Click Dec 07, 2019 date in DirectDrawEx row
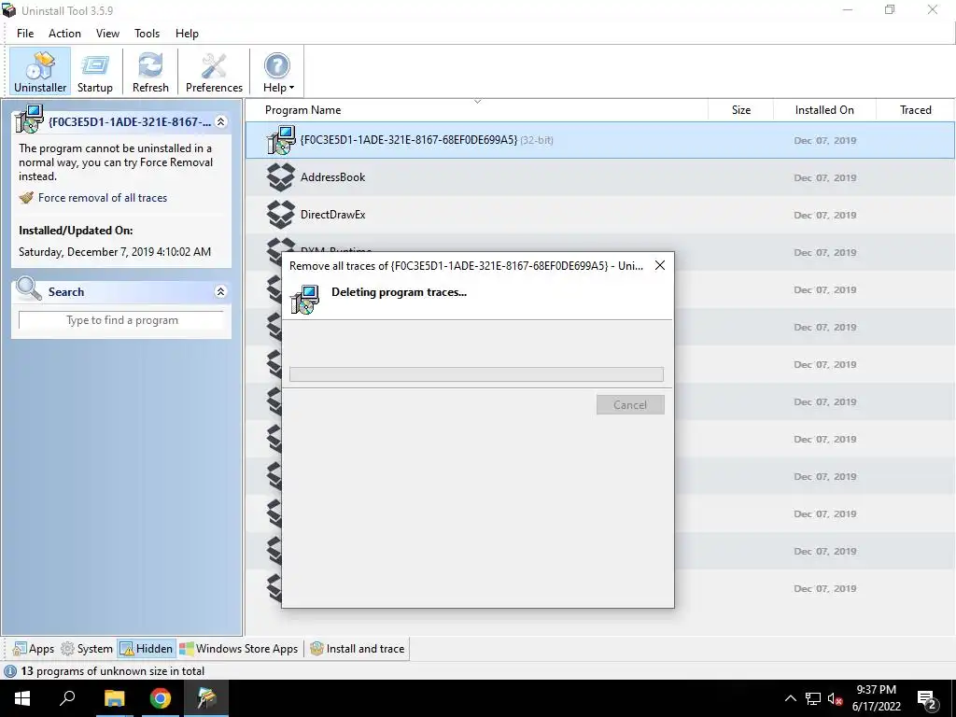Screen dimensions: 956x717 825,216
